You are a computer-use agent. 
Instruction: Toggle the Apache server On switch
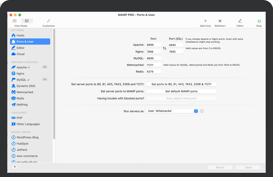(45, 67)
